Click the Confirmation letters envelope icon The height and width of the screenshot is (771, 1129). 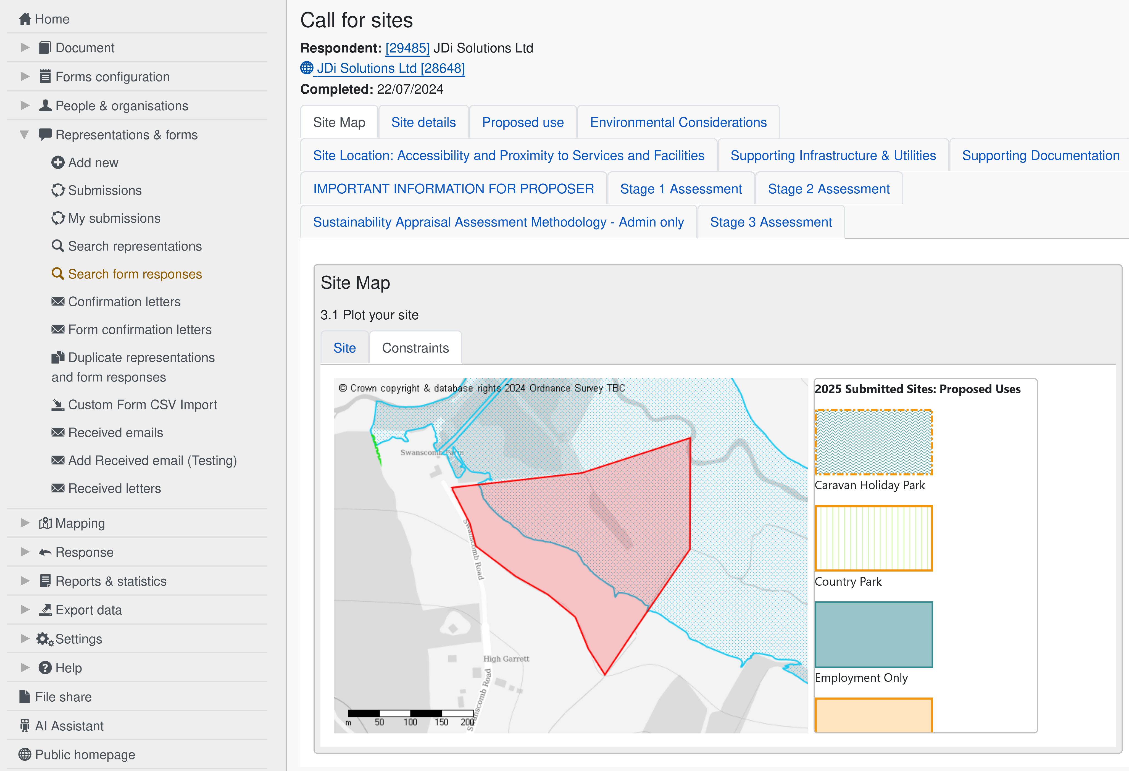[58, 302]
